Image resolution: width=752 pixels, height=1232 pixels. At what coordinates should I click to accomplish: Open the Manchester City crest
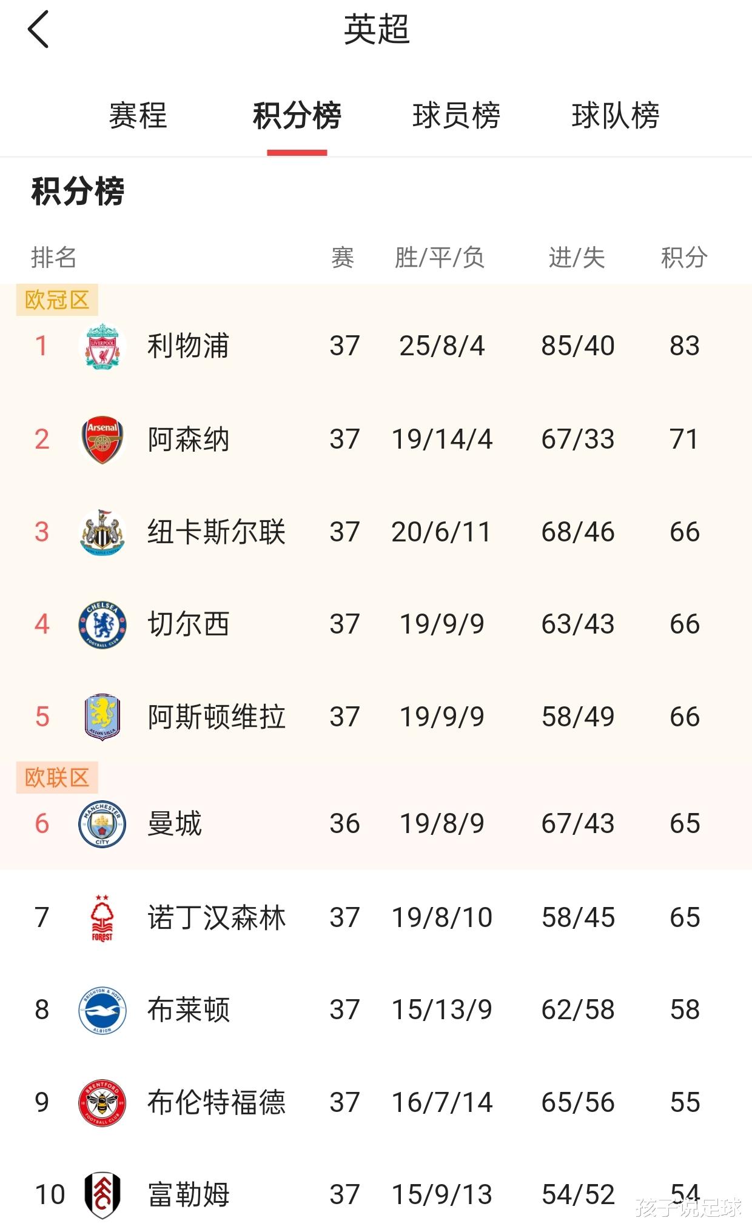[102, 824]
